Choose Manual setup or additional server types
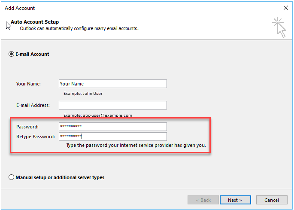Image resolution: width=294 pixels, height=210 pixels. (11, 177)
